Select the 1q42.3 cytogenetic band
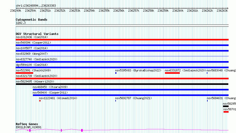The image size is (236, 133). [x=122, y=26]
